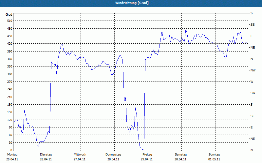
Task: Click the 60 y-axis value
Action: 10,135
